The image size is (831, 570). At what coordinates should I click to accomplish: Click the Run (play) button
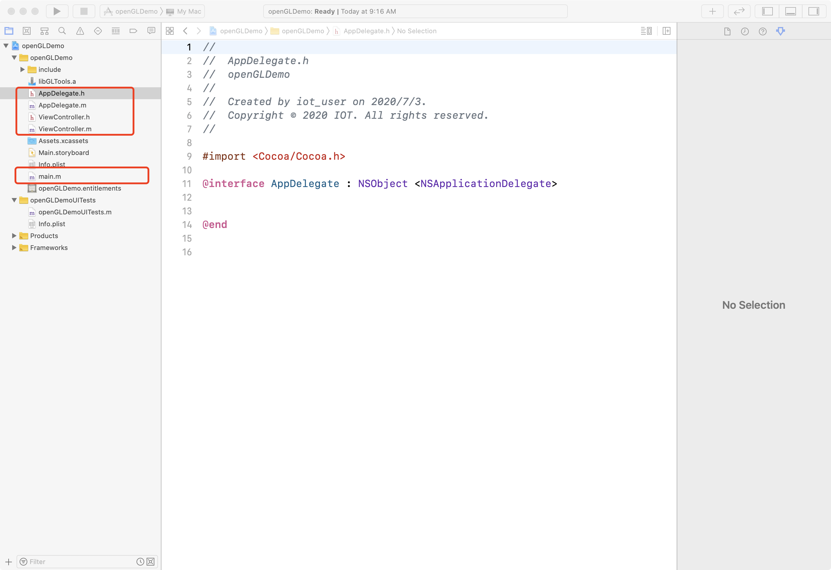click(57, 11)
